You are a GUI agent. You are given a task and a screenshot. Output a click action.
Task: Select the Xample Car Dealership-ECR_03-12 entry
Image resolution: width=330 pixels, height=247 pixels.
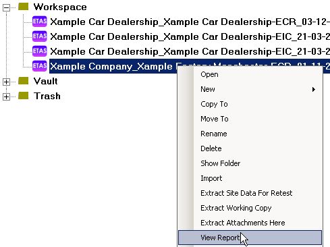coord(190,22)
